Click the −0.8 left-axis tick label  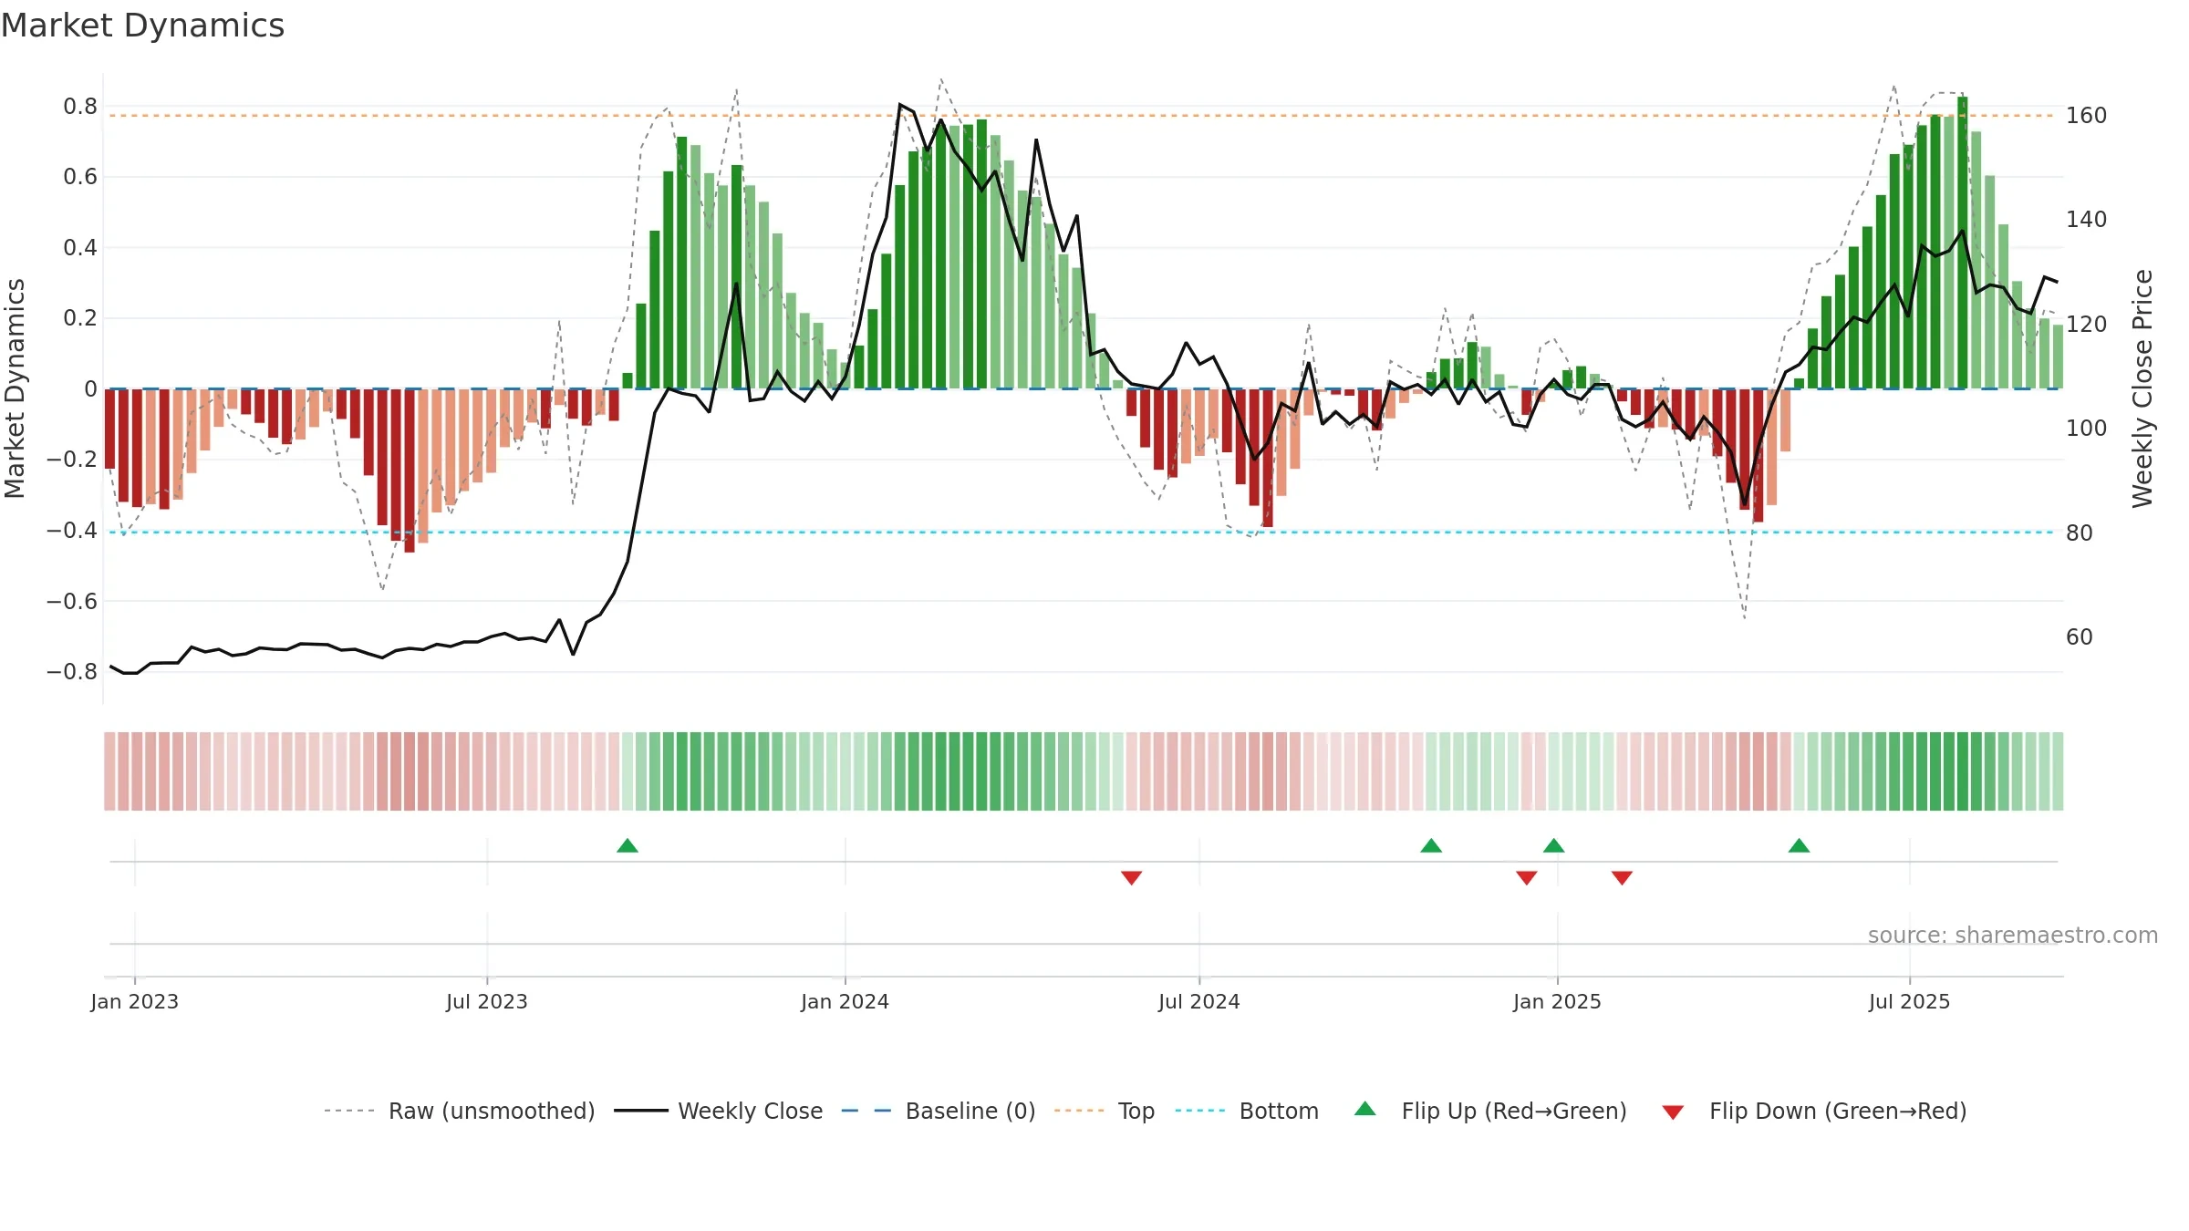click(72, 672)
